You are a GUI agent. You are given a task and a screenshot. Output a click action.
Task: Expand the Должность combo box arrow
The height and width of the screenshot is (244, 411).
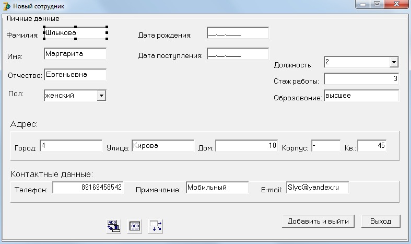point(394,62)
